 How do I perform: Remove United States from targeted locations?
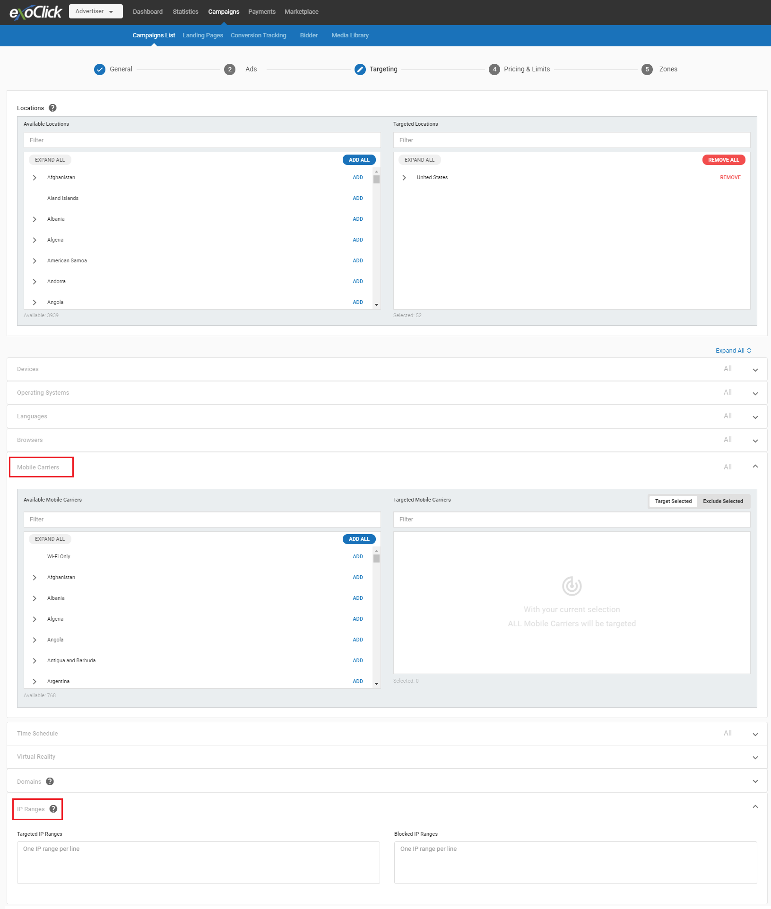[x=730, y=178]
